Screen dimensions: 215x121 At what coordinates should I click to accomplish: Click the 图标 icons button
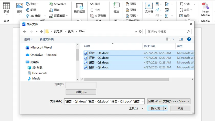(x=31, y=10)
